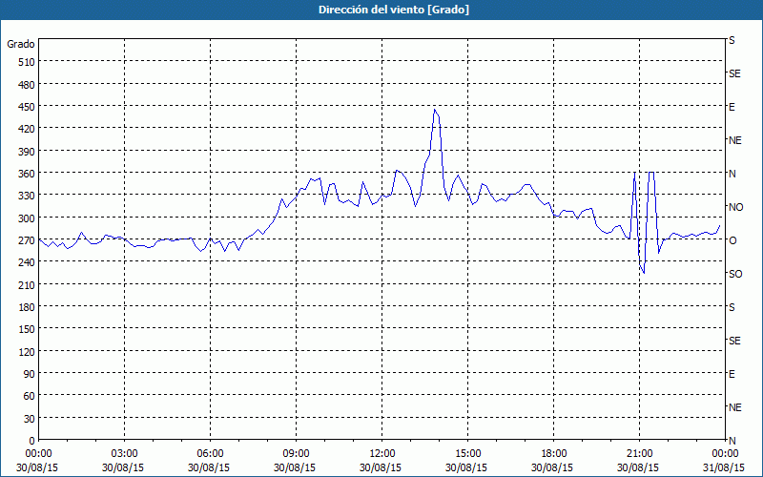Viewport: 763px width, 477px height.
Task: Click the wind direction peak near 445 degrees
Action: tap(435, 110)
